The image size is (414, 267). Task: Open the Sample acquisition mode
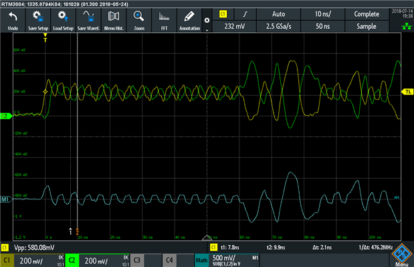(x=367, y=26)
